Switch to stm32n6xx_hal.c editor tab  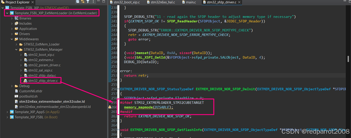coord(161,2)
